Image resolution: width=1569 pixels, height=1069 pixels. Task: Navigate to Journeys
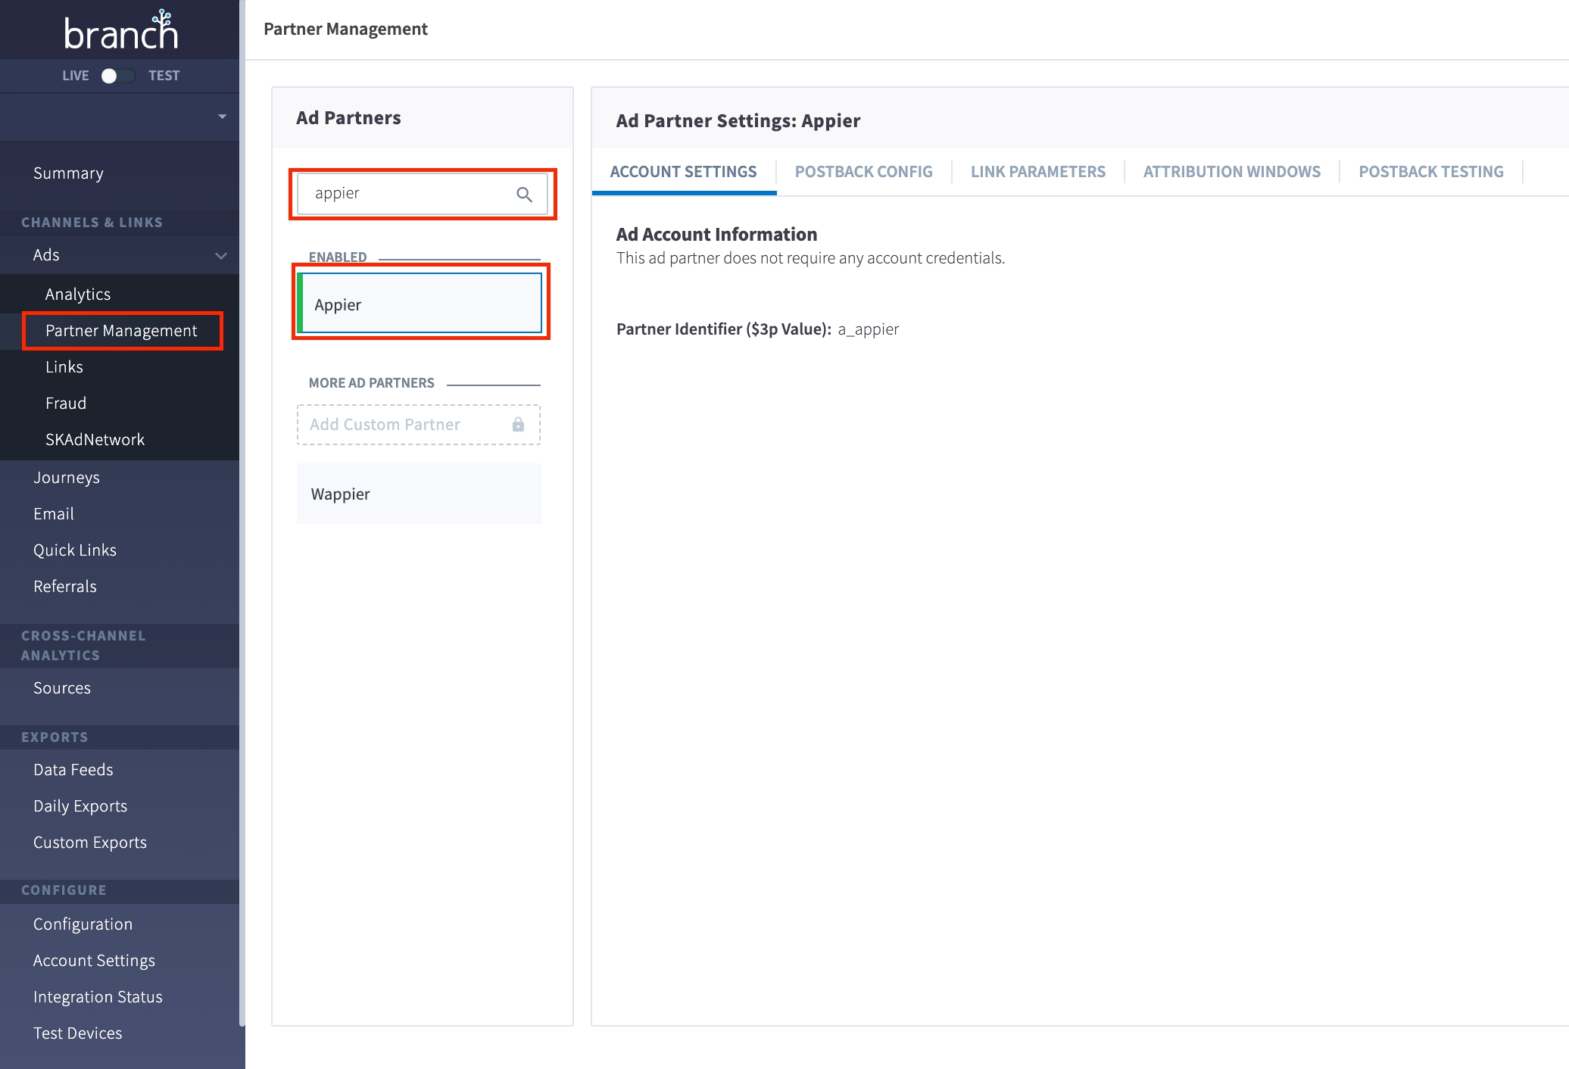pyautogui.click(x=67, y=478)
